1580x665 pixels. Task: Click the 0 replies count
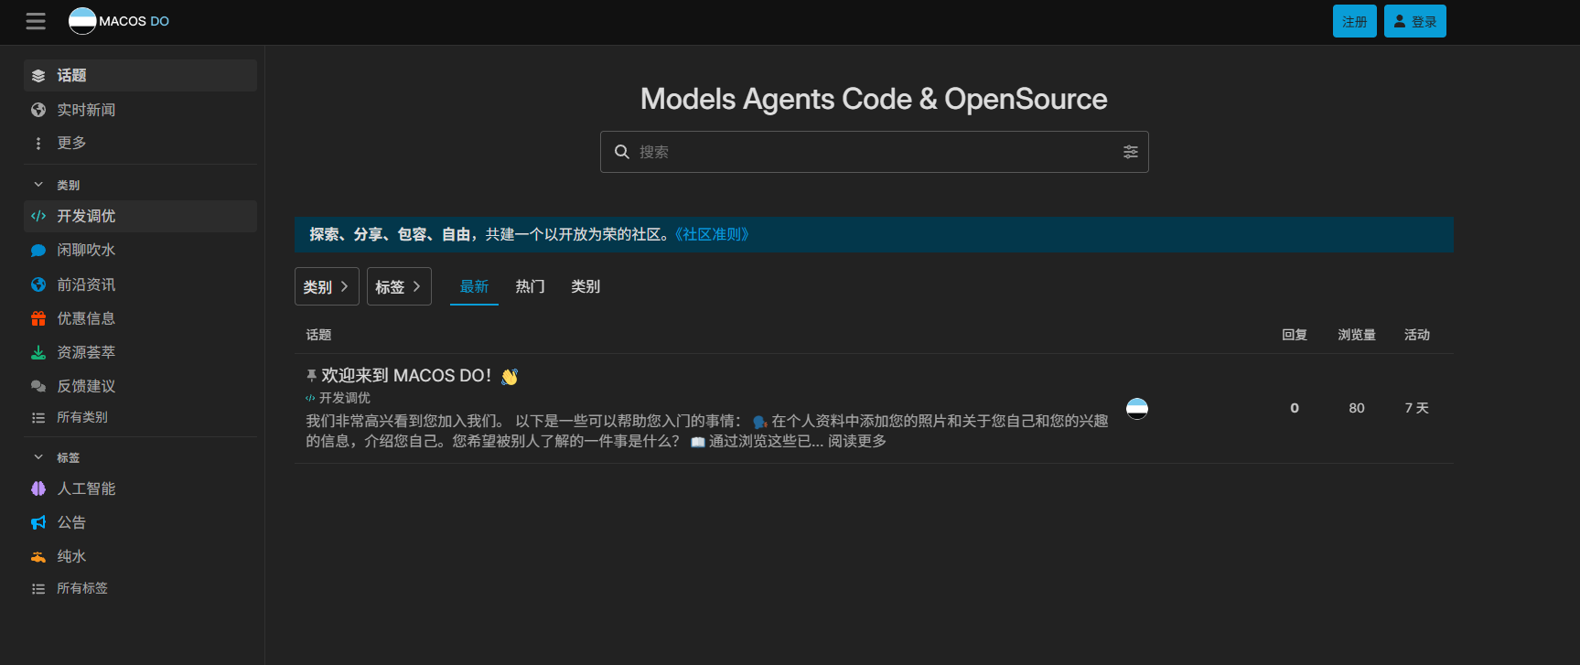[x=1295, y=408]
